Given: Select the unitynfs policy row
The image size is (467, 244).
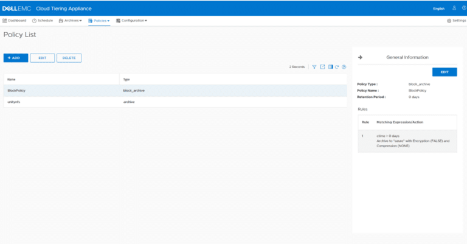Looking at the screenshot, I should pos(175,102).
